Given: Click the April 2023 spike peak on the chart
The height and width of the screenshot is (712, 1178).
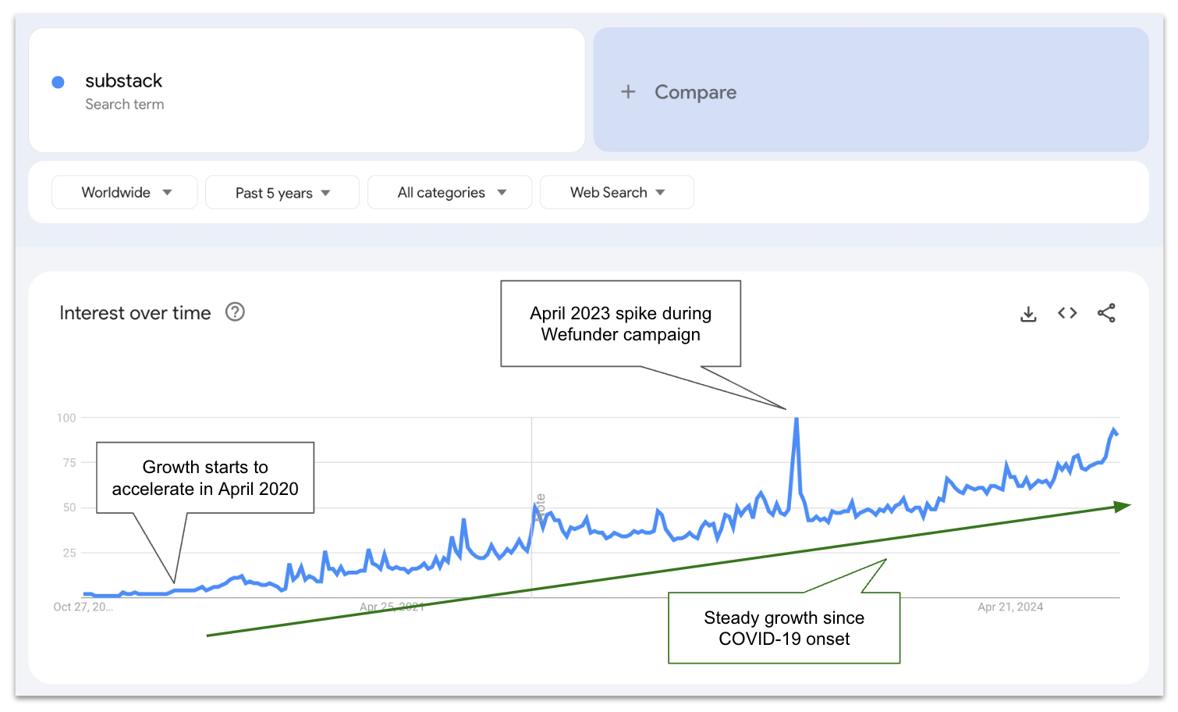Looking at the screenshot, I should point(797,419).
